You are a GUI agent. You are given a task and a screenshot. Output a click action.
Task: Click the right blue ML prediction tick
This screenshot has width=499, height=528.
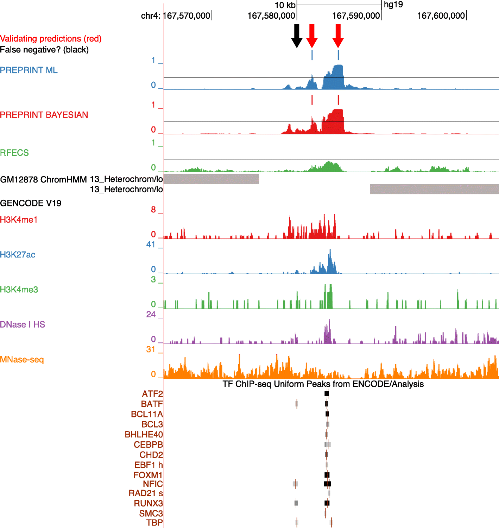(x=338, y=55)
